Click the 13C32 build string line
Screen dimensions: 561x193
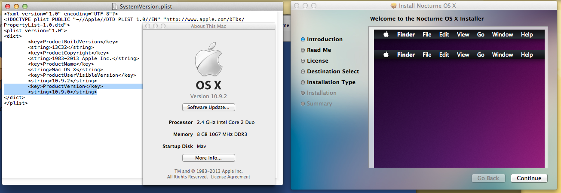[x=61, y=47]
